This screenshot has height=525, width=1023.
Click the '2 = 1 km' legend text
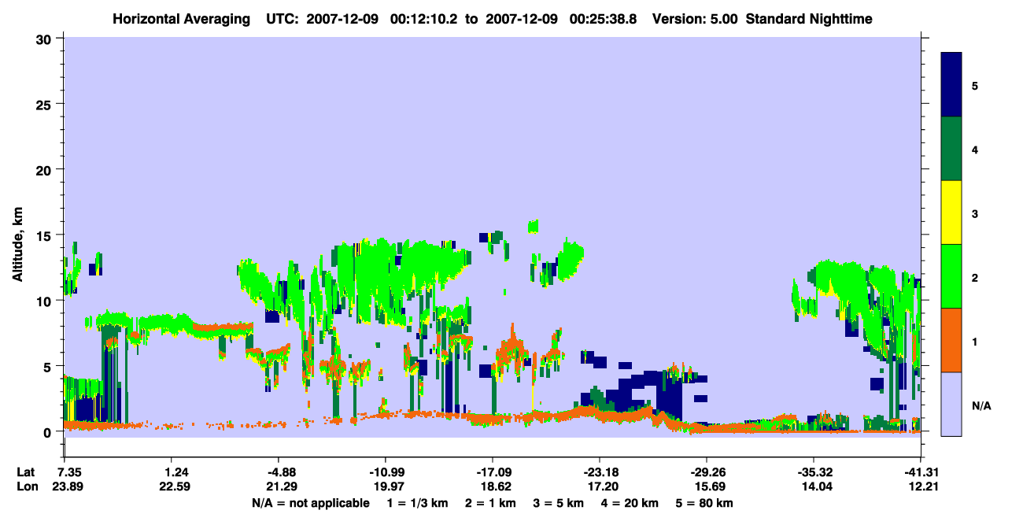point(492,502)
